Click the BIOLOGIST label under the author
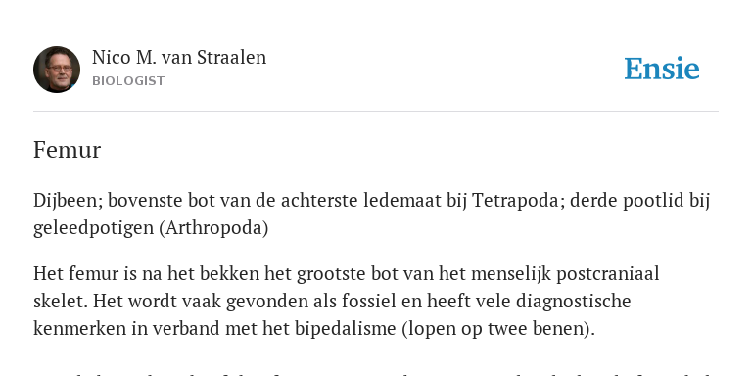 pos(128,81)
